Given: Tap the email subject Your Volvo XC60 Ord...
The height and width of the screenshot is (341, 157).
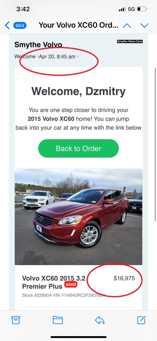Looking at the screenshot, I should coord(78,26).
